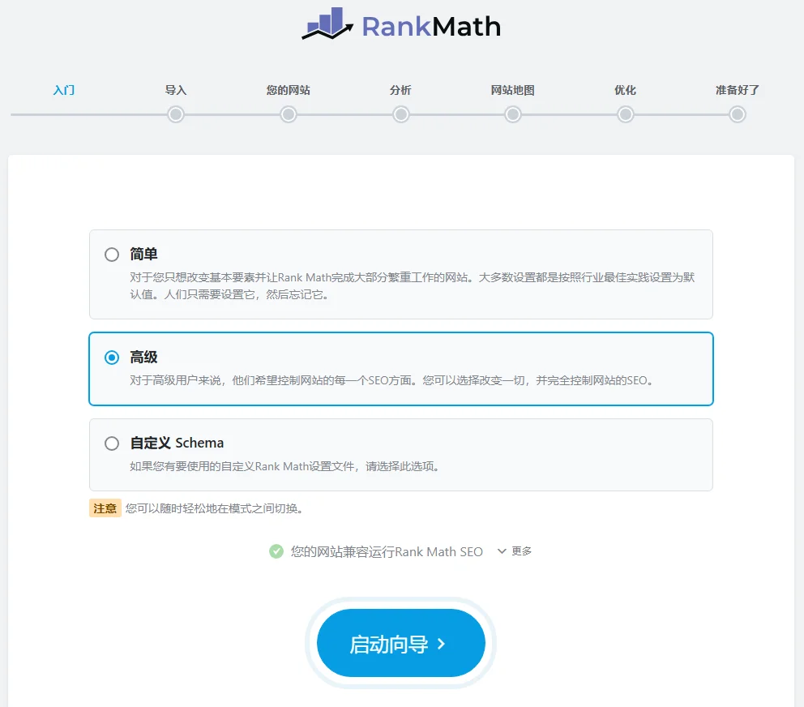Click the 入门 step circle marker

[x=63, y=115]
